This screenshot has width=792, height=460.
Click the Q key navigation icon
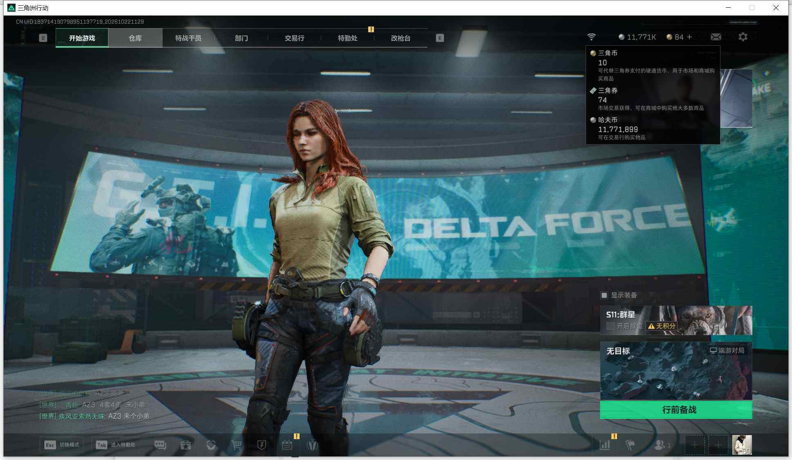43,38
